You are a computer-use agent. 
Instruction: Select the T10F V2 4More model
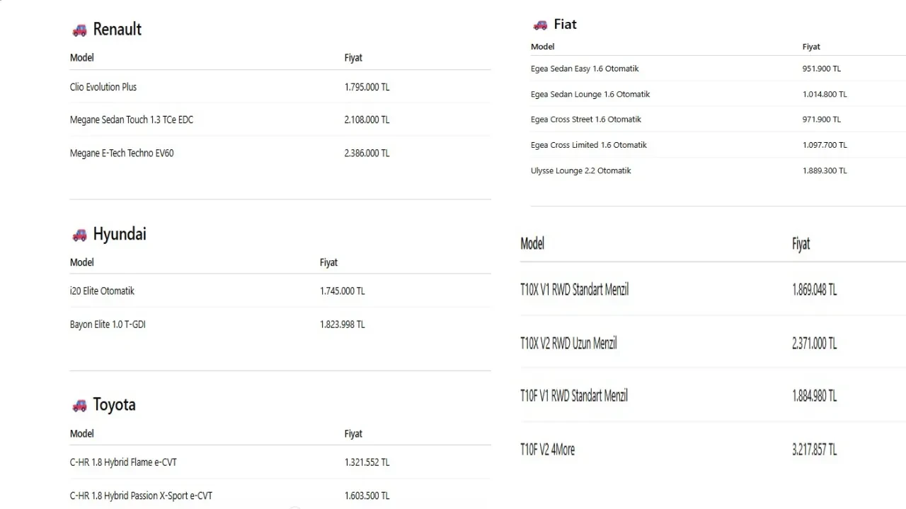pos(547,449)
